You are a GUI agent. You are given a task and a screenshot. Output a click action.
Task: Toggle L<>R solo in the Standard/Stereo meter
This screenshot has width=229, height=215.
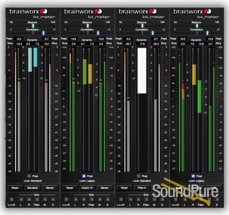(12, 199)
